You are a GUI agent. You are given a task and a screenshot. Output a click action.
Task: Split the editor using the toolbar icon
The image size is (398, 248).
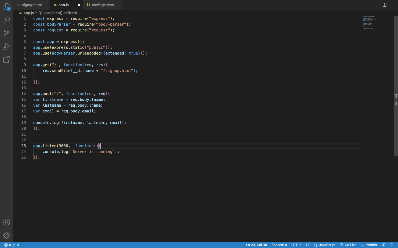click(384, 5)
